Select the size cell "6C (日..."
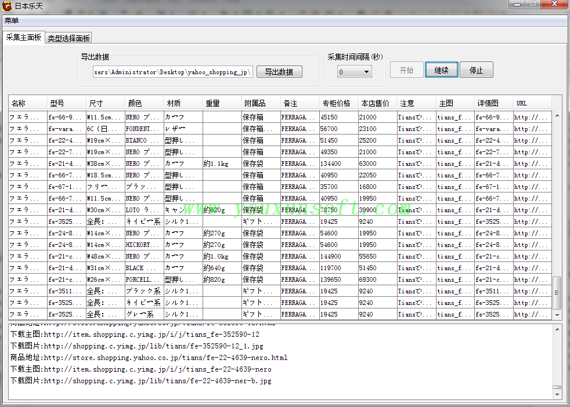570x407 pixels. coord(106,129)
